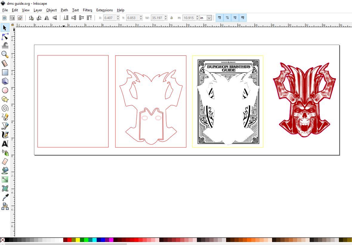
Task: Select the Rectangle drawing tool
Action: (5, 72)
